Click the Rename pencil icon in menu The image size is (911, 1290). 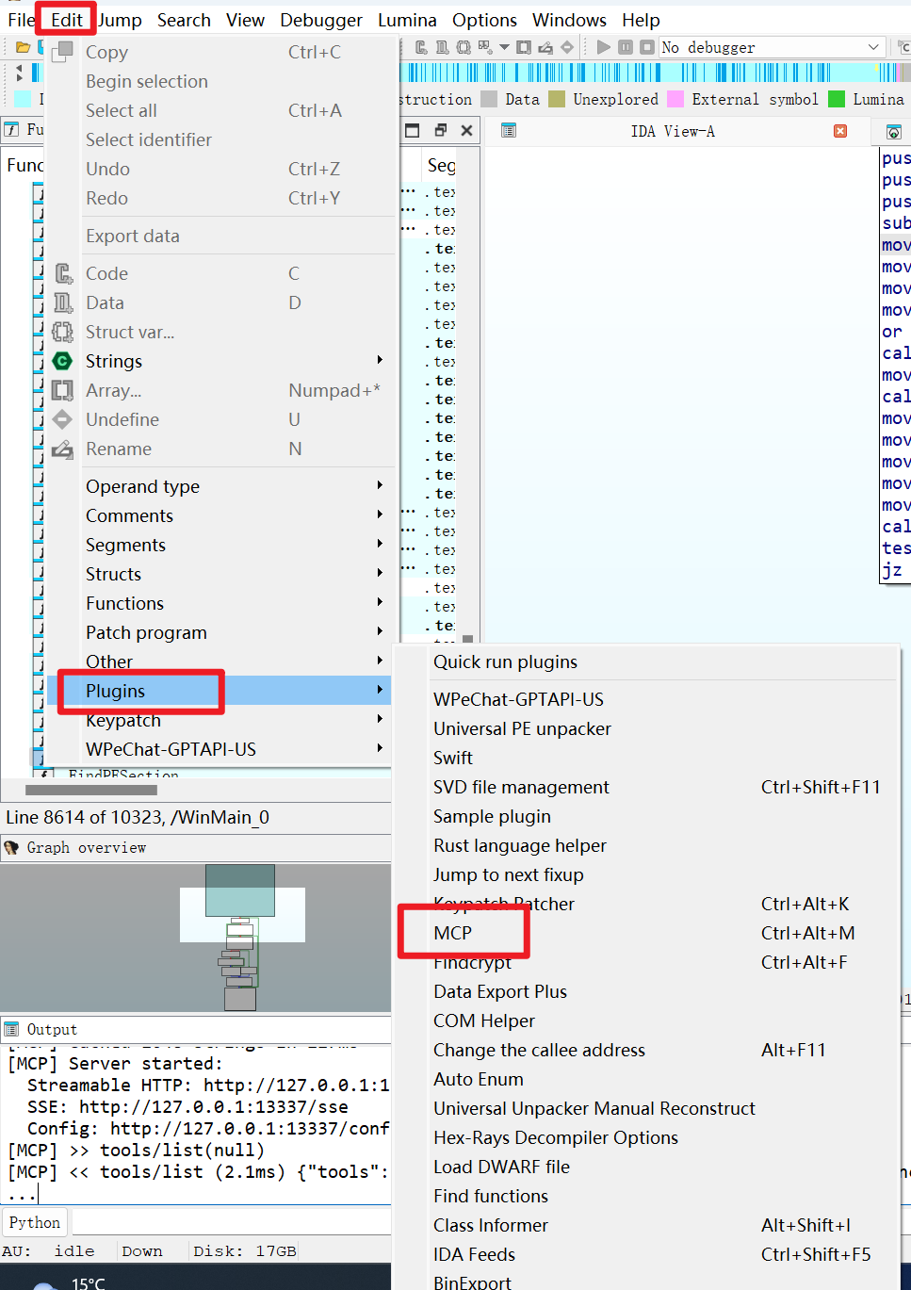pos(62,449)
